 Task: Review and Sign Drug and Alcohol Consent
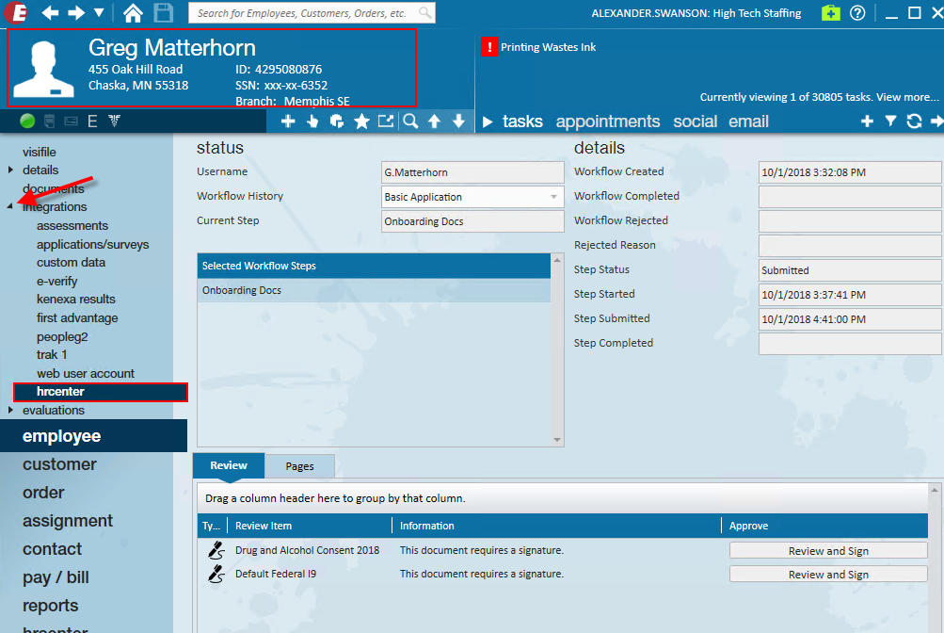pos(827,551)
